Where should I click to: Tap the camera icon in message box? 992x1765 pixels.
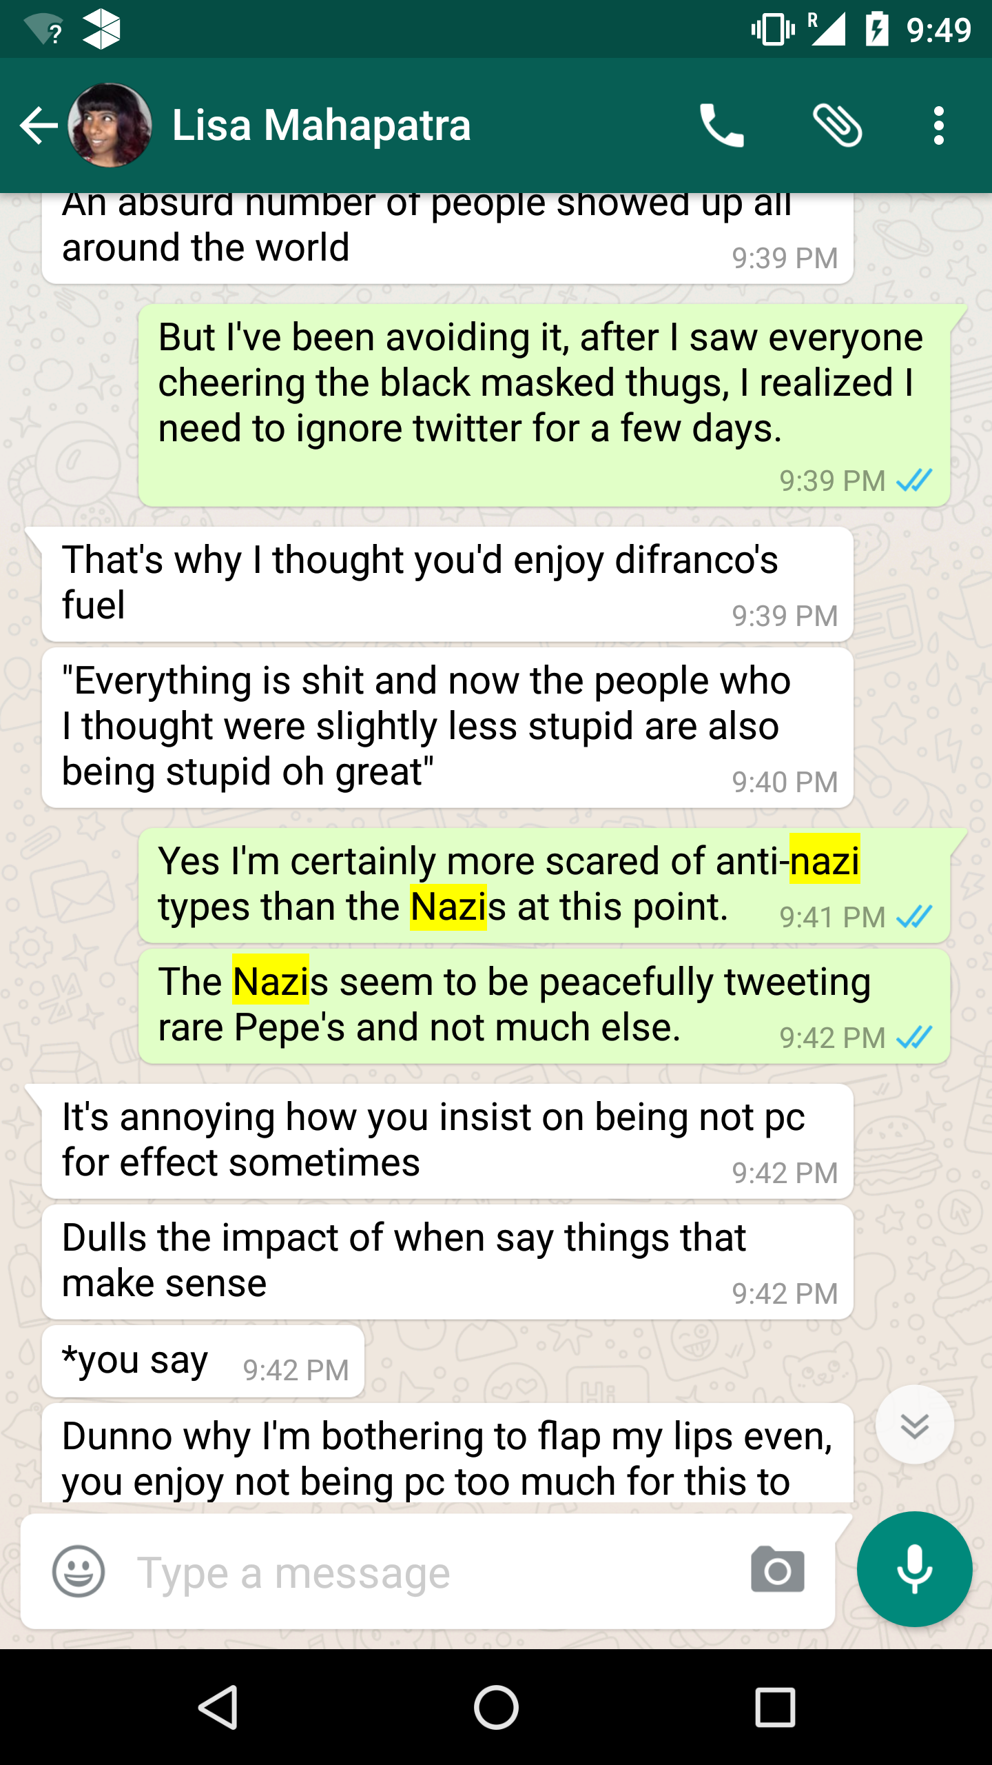click(778, 1571)
